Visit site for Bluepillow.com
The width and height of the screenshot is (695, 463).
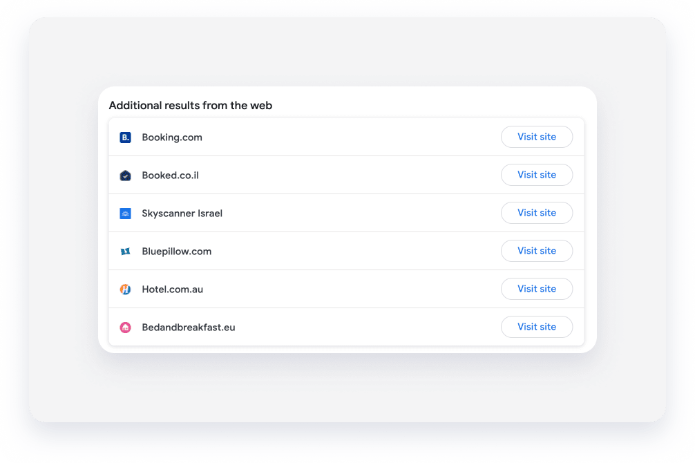pyautogui.click(x=537, y=251)
